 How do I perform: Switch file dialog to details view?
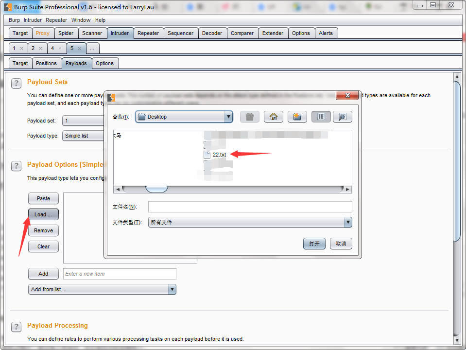pos(343,117)
